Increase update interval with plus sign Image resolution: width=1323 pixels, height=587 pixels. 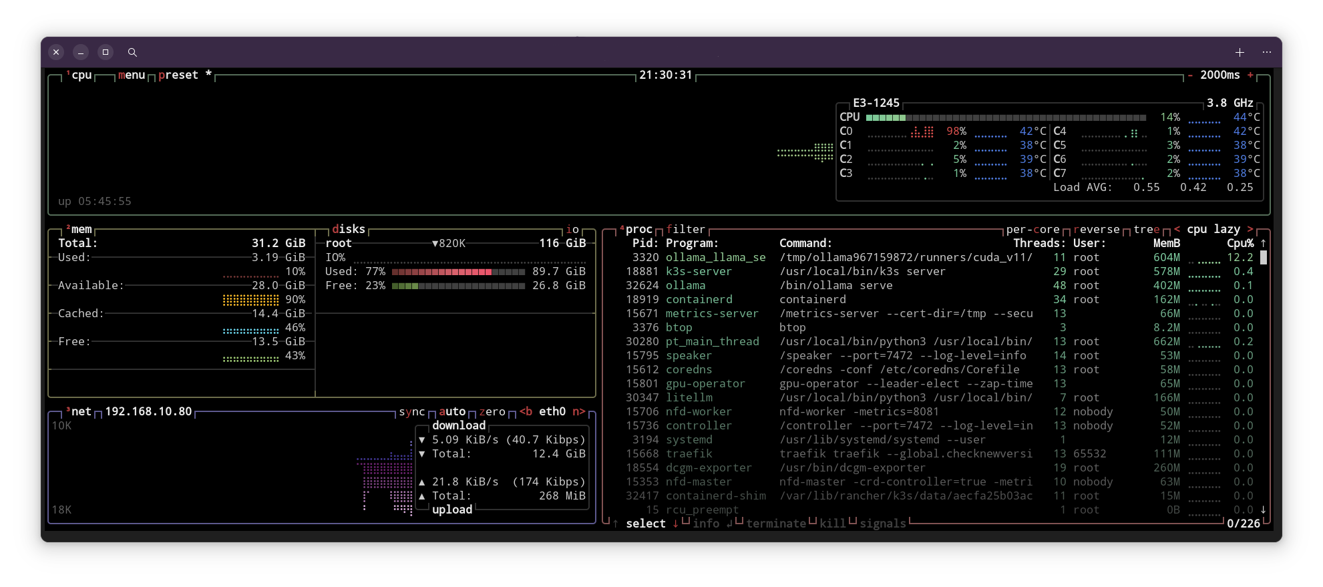(x=1250, y=75)
